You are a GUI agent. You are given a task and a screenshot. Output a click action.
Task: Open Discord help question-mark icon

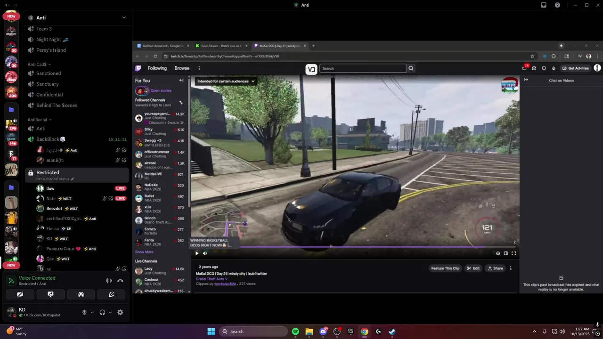pos(558,5)
